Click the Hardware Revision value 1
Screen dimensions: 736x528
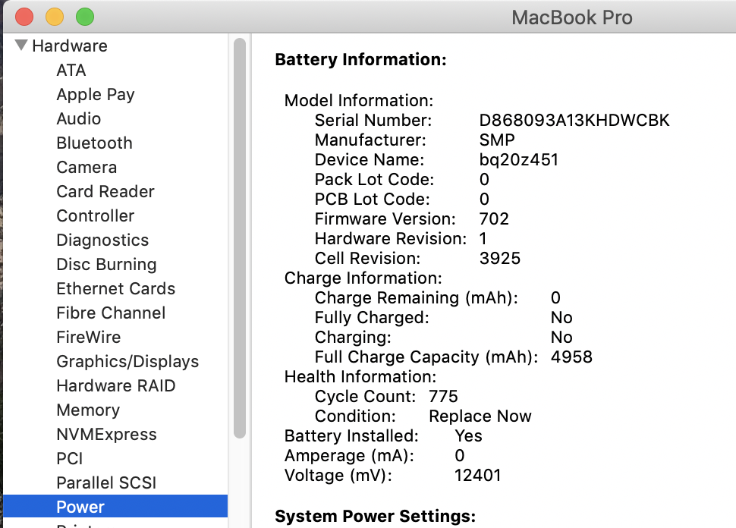click(483, 239)
